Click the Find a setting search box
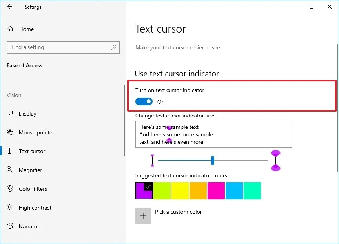 tap(63, 47)
